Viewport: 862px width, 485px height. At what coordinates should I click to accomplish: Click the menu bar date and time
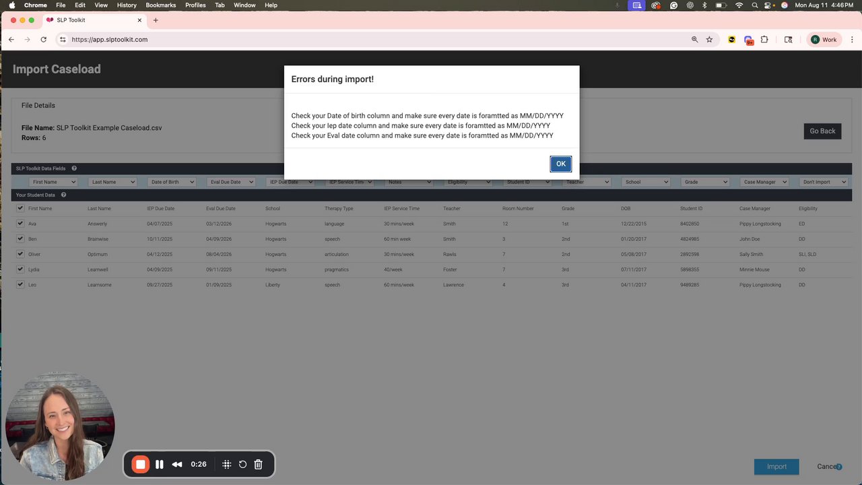tap(824, 5)
